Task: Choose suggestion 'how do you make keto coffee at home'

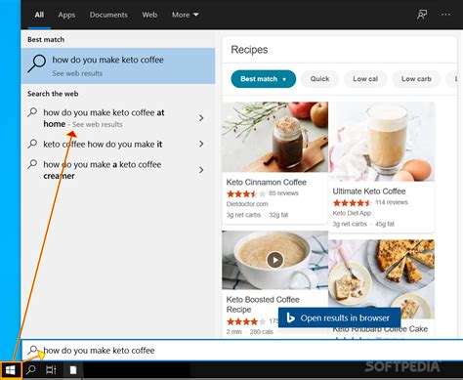Action: (x=118, y=118)
